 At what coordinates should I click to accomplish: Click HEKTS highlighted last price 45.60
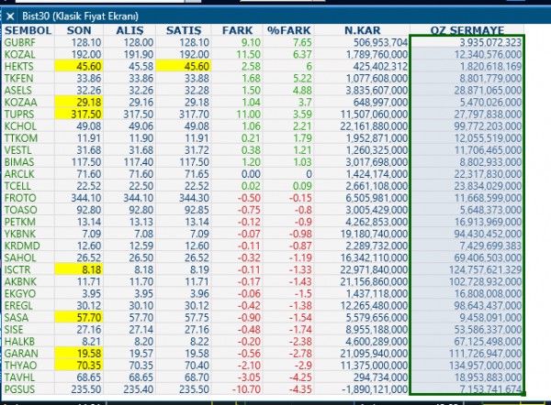79,66
